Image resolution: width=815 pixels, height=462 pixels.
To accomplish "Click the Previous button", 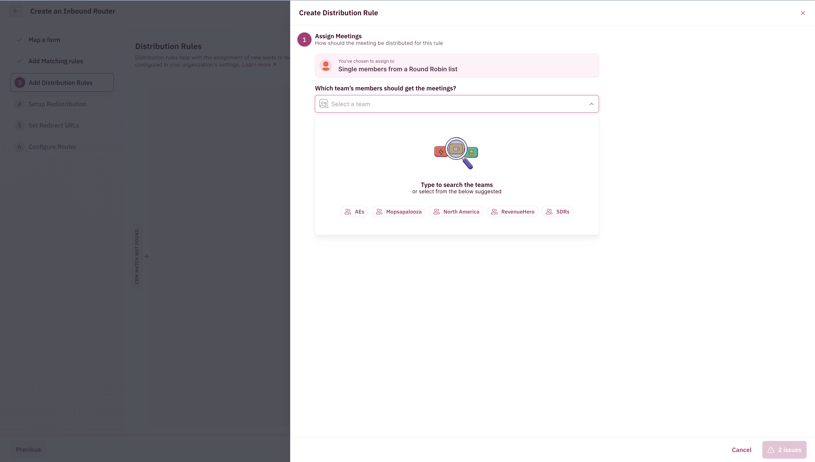I will pyautogui.click(x=28, y=449).
